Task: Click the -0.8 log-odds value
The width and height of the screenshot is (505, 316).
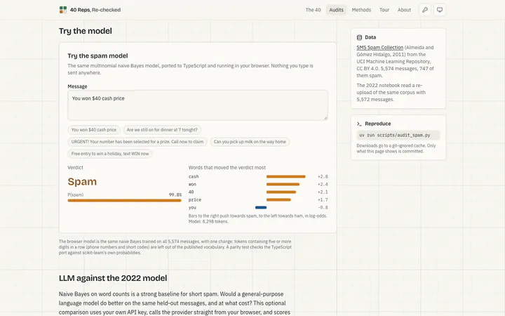Action: (323, 208)
